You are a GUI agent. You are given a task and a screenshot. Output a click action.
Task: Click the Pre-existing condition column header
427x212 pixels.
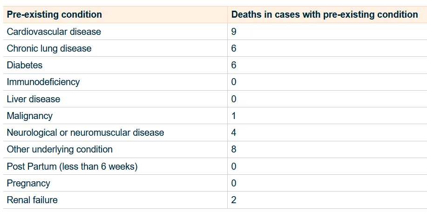(x=54, y=14)
